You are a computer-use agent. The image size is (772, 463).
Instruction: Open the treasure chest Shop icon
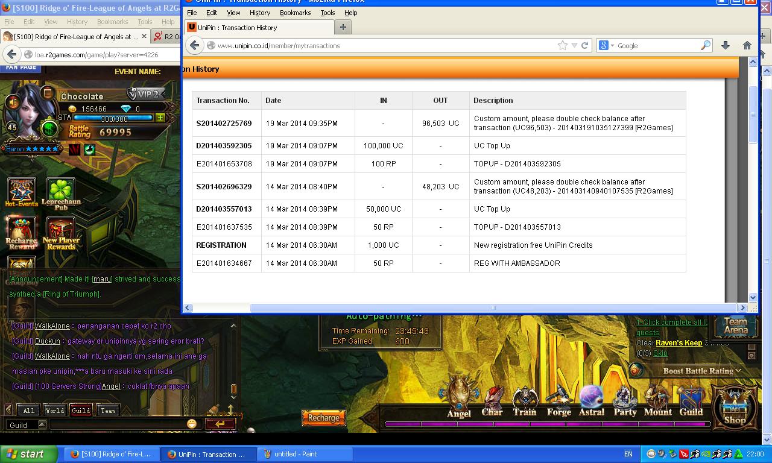[x=734, y=405]
